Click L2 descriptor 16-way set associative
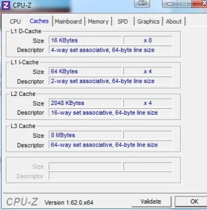The width and height of the screenshot is (207, 210). (x=111, y=113)
